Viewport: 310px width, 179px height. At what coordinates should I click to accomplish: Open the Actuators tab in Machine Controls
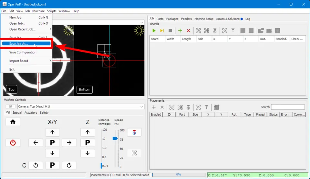coord(31,113)
